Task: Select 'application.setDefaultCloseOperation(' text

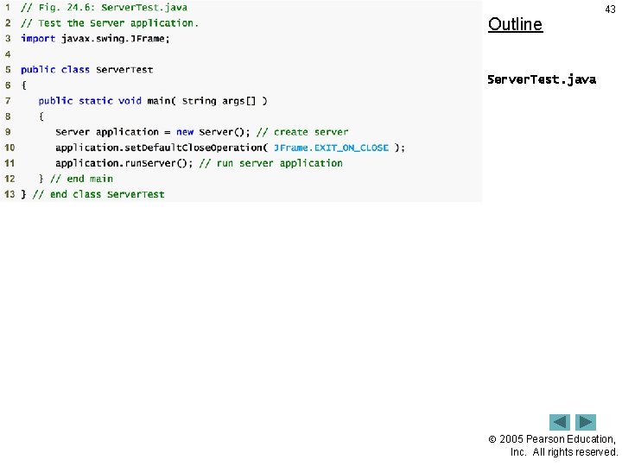Action: (x=162, y=148)
